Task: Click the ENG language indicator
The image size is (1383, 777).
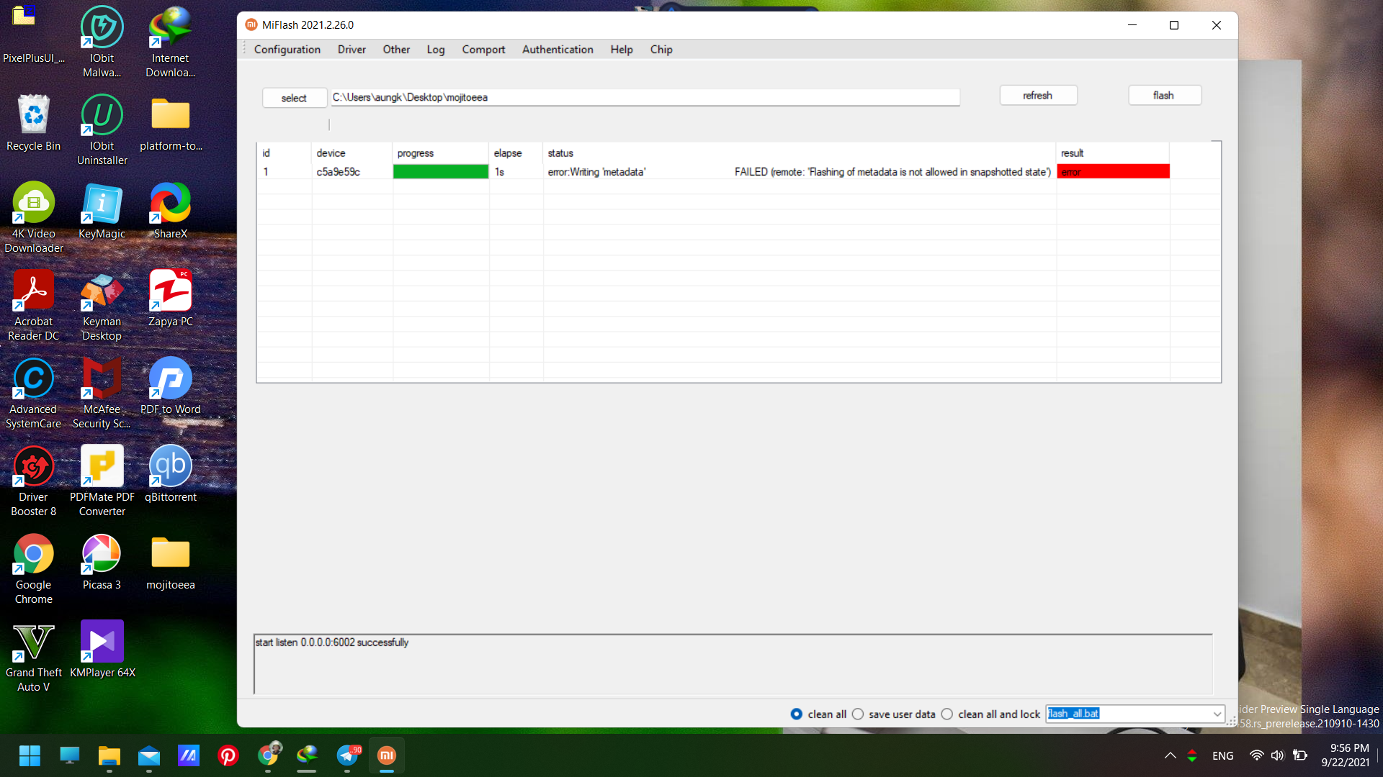Action: coord(1222,755)
